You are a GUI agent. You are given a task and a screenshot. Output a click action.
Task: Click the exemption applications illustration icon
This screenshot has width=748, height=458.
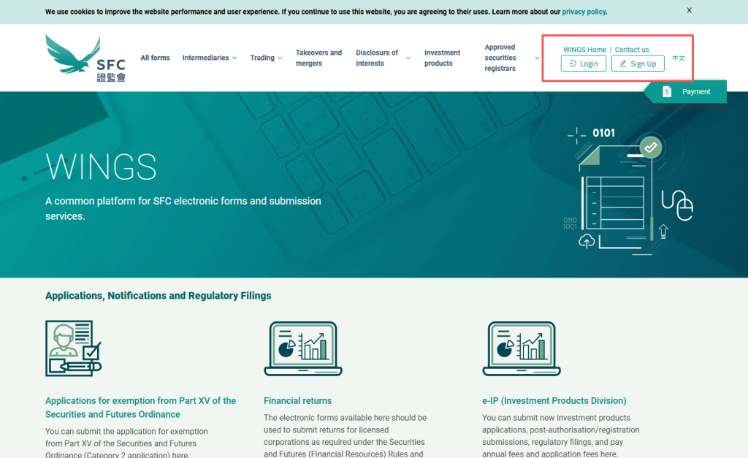pyautogui.click(x=73, y=348)
